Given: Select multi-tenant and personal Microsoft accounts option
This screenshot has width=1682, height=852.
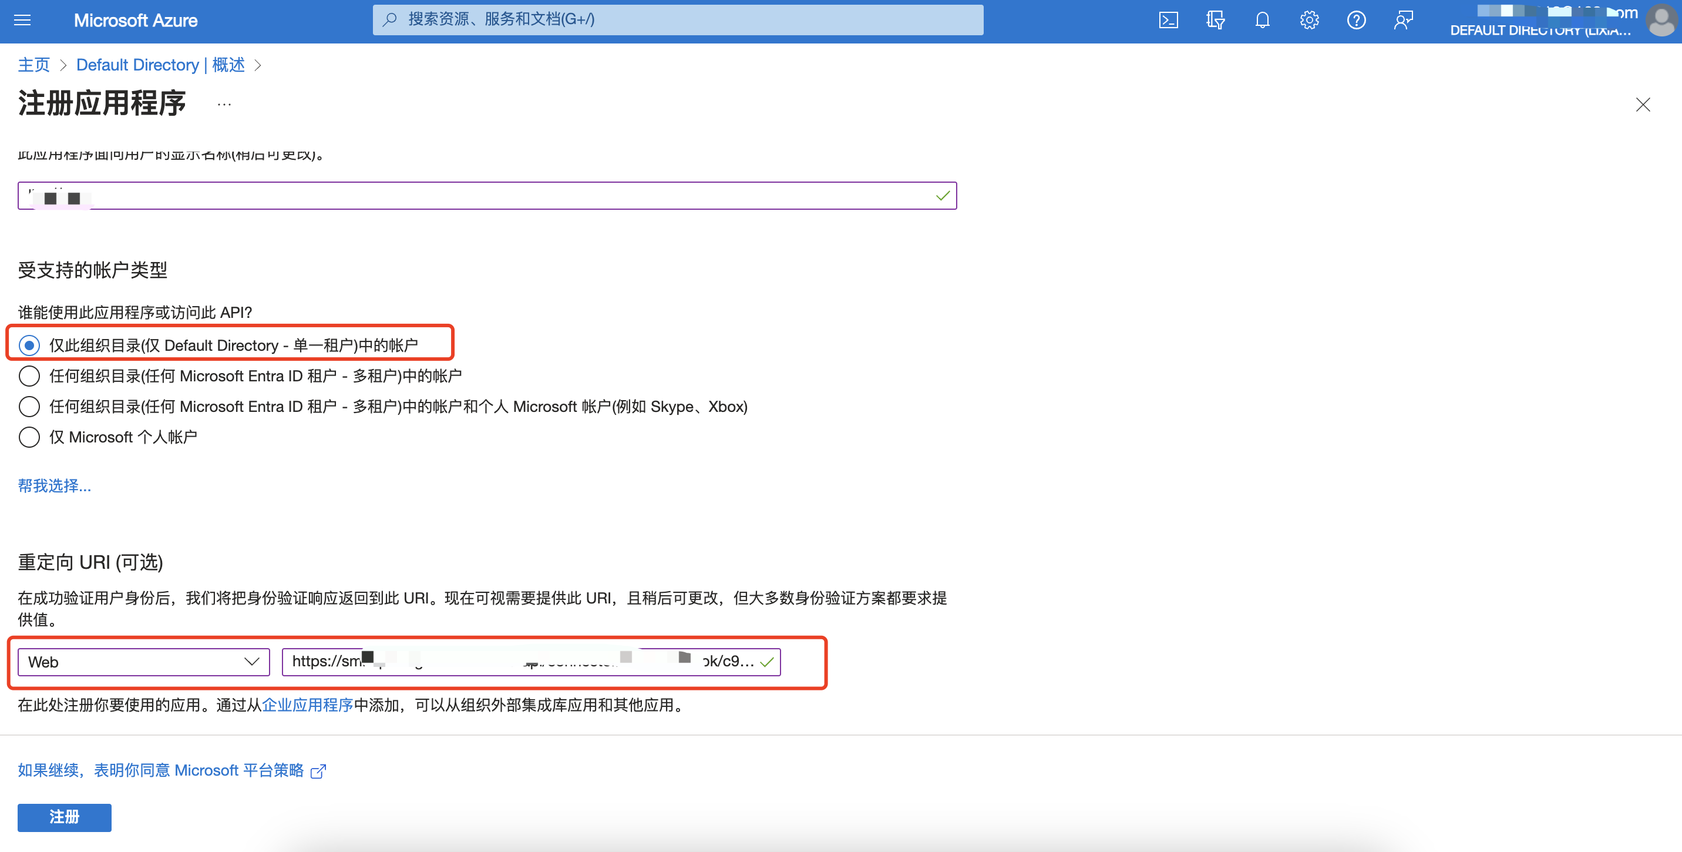Looking at the screenshot, I should pos(383,407).
